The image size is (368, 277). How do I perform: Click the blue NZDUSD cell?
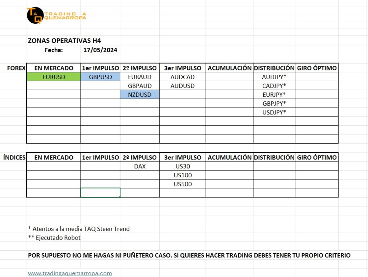139,95
